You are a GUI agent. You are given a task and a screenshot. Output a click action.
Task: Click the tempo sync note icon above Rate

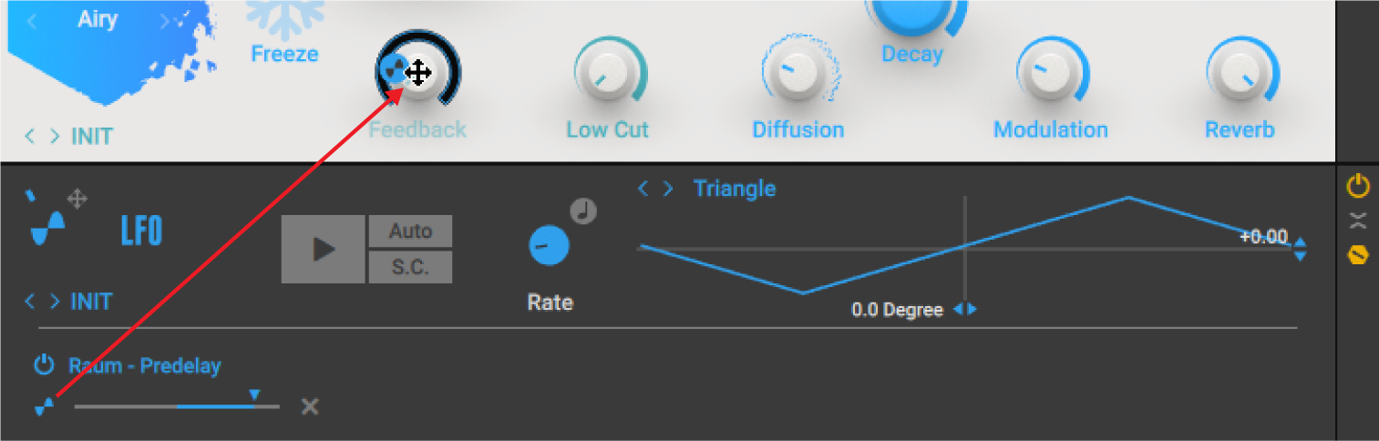point(583,211)
